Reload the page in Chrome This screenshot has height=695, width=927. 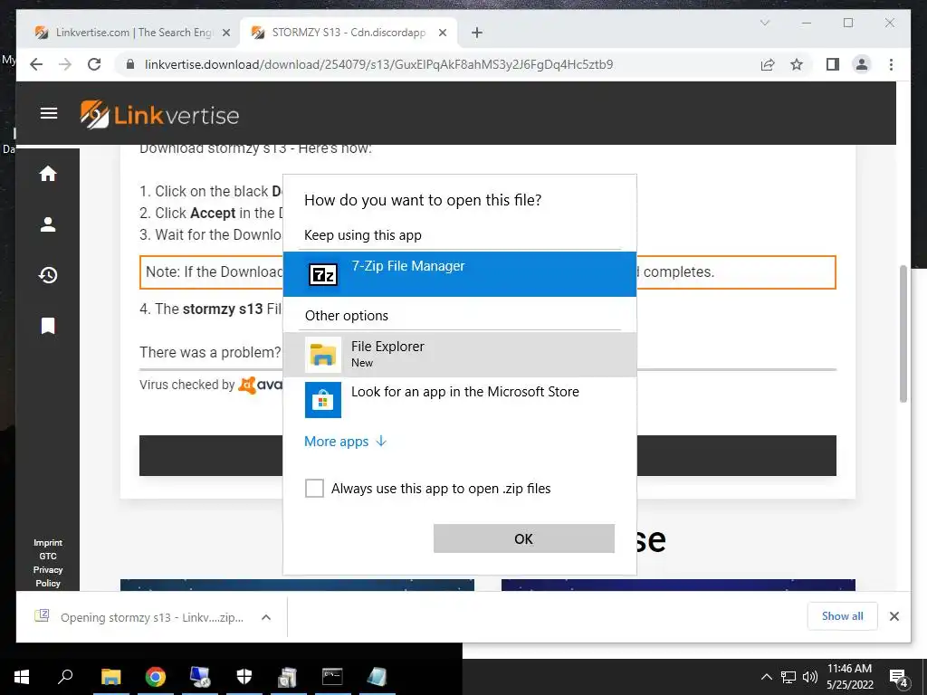(x=94, y=64)
